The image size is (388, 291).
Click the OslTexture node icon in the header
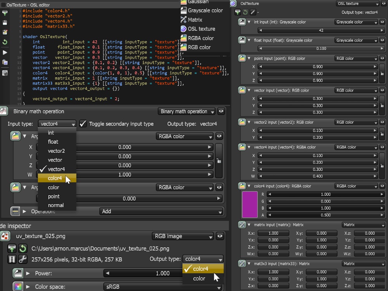pos(233,3)
